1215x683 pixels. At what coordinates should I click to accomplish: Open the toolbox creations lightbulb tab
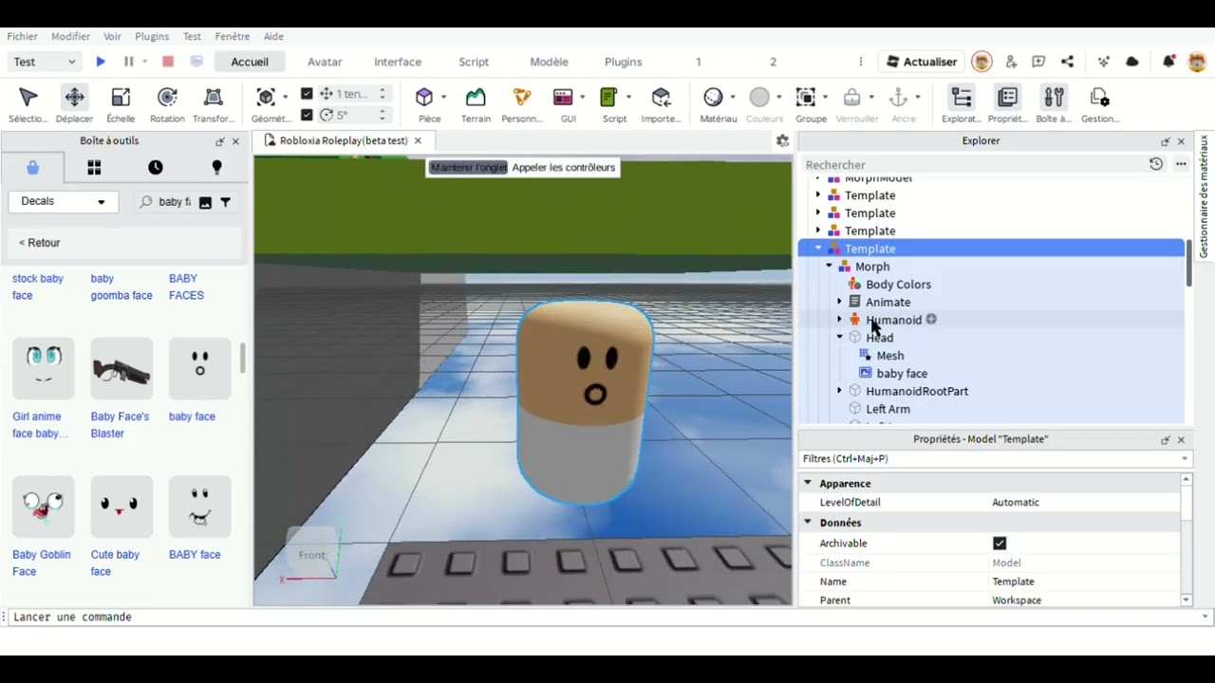[216, 168]
